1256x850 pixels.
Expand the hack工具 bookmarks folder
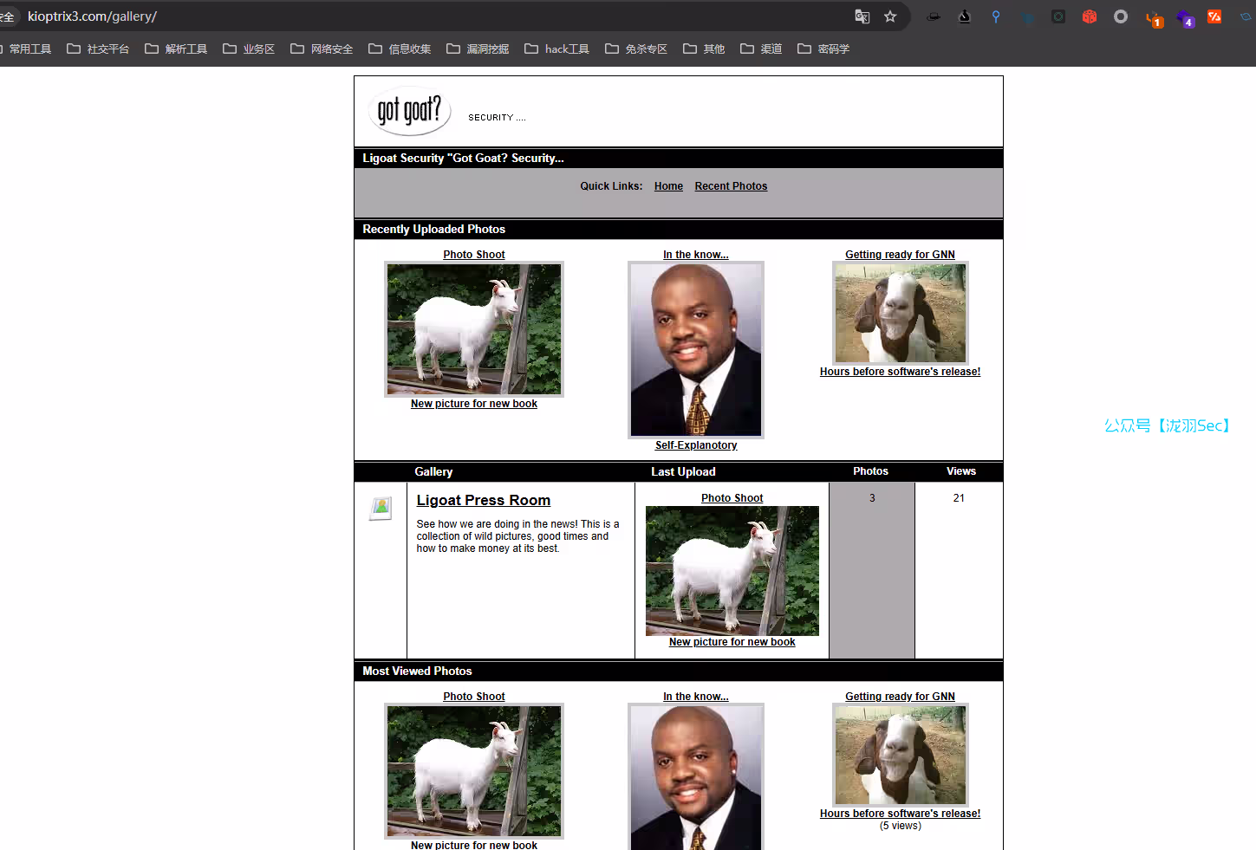[556, 49]
